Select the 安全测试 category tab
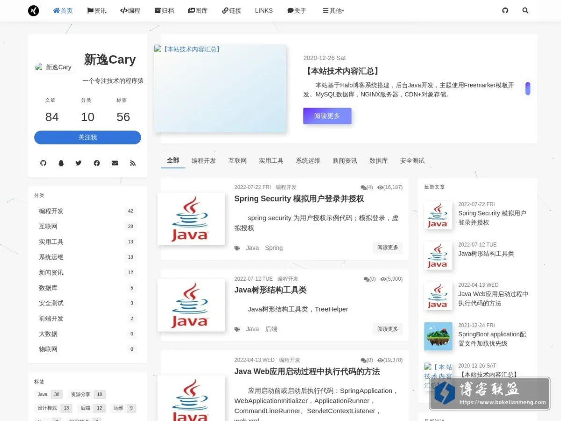Image resolution: width=561 pixels, height=421 pixels. tap(412, 160)
